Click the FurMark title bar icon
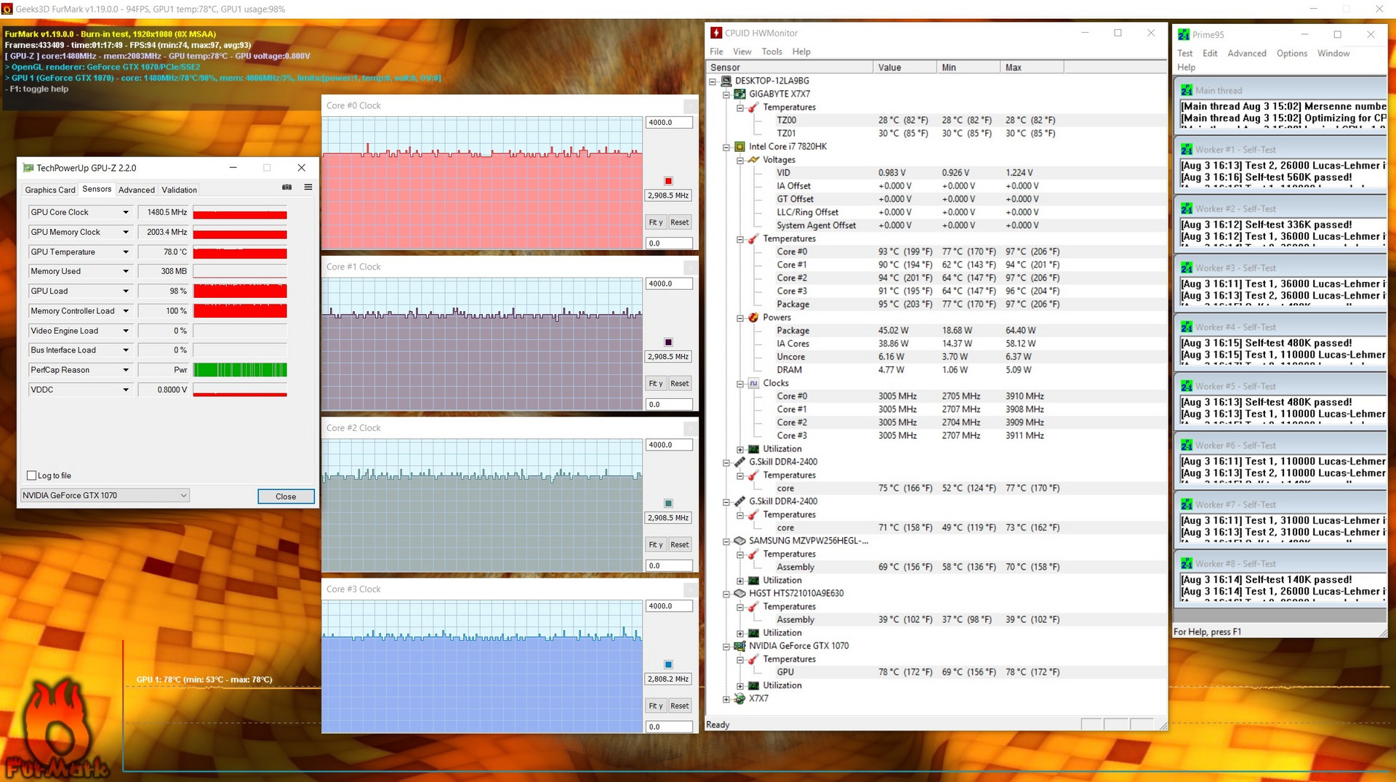 pyautogui.click(x=7, y=9)
